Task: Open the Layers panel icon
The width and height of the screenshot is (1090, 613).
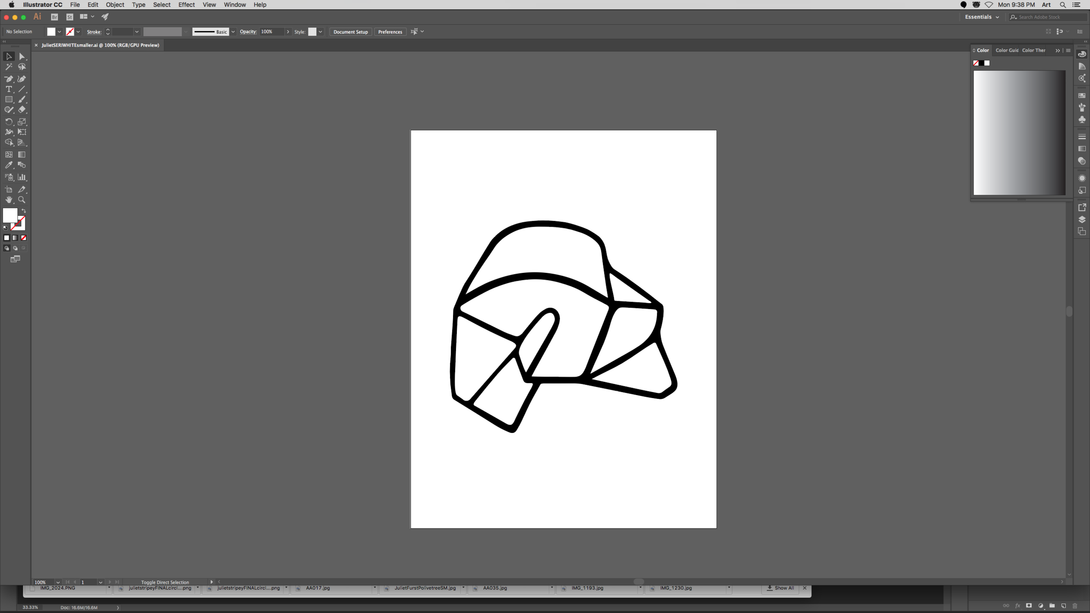Action: 1082,220
